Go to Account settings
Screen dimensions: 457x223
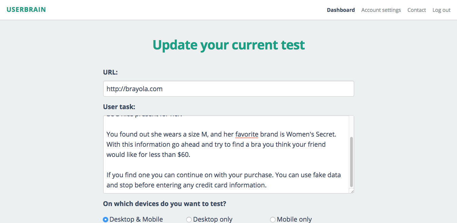381,10
